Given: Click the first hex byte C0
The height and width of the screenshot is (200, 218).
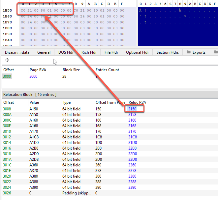Looking at the screenshot, I should coord(22,10).
